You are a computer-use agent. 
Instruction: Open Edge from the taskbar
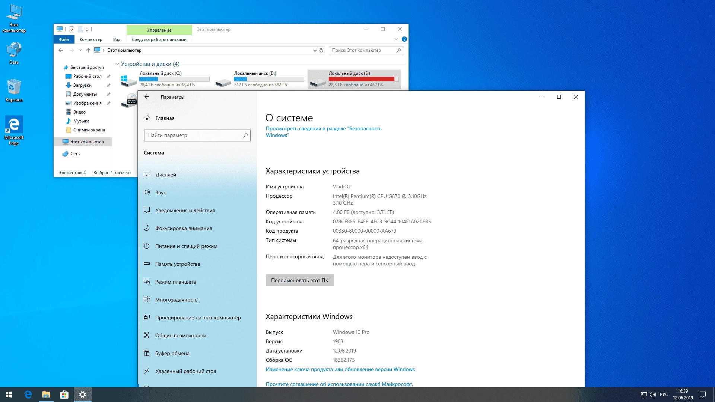point(28,395)
